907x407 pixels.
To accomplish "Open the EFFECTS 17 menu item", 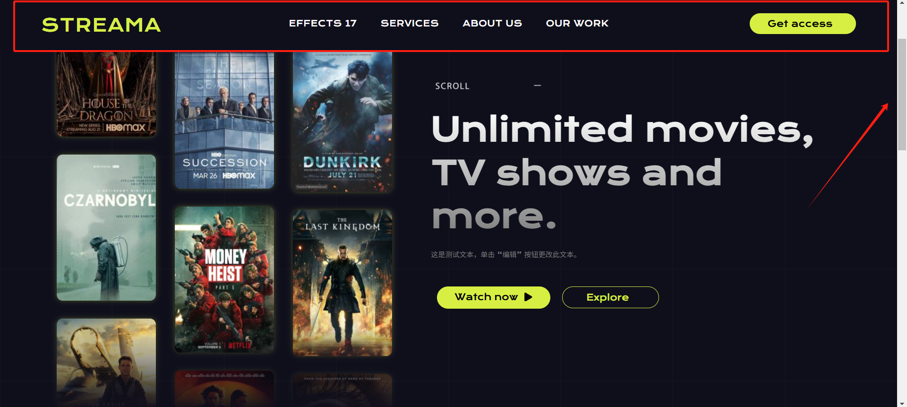I will coord(323,23).
